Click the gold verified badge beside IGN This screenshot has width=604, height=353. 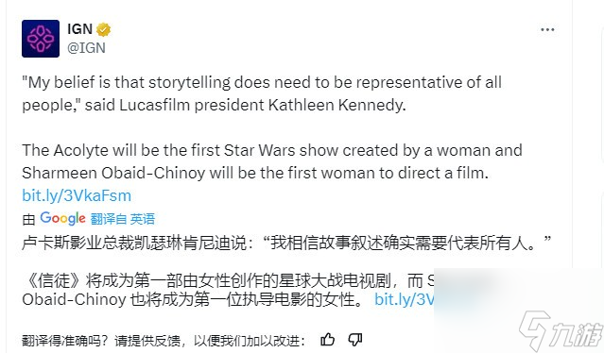(103, 29)
